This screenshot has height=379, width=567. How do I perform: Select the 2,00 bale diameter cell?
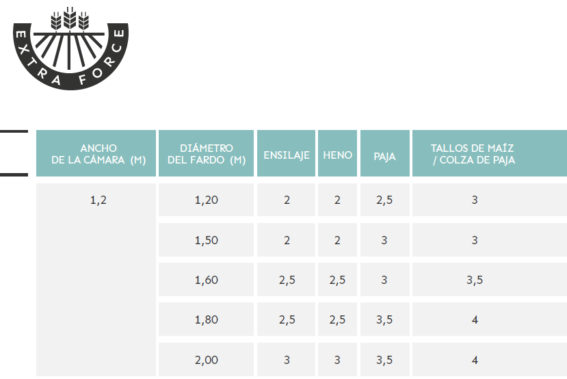point(206,359)
